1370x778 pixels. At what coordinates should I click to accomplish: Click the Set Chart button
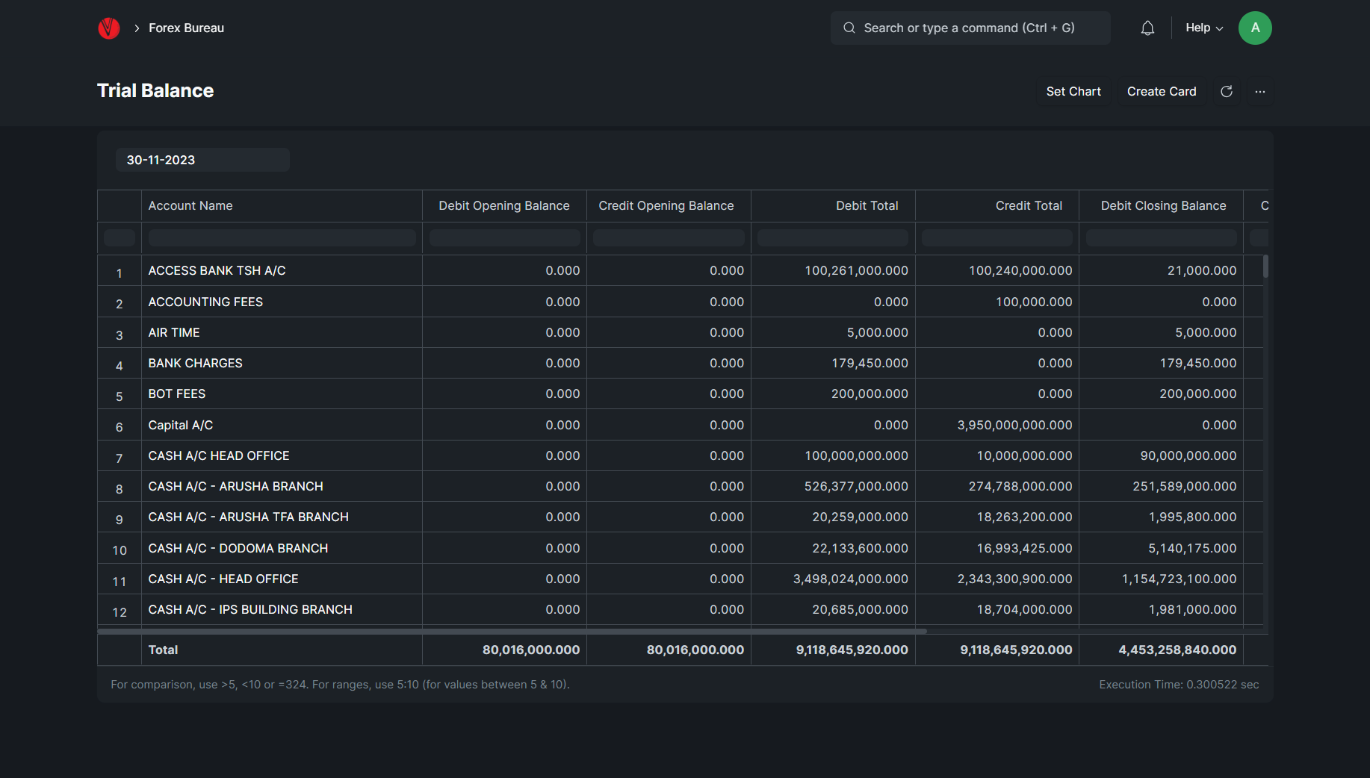pyautogui.click(x=1073, y=91)
